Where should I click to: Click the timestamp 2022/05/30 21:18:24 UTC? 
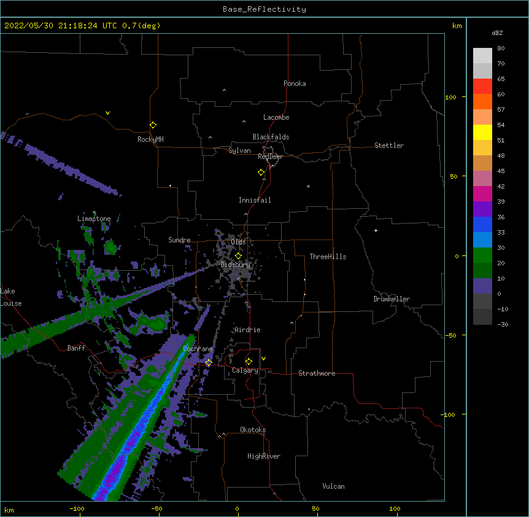pyautogui.click(x=61, y=26)
